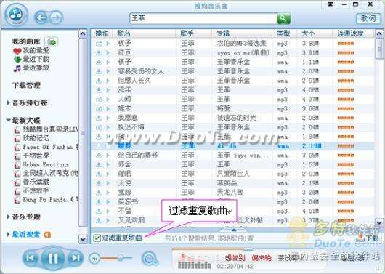
Task: Open album 音乐斌潮
Action: point(32,182)
